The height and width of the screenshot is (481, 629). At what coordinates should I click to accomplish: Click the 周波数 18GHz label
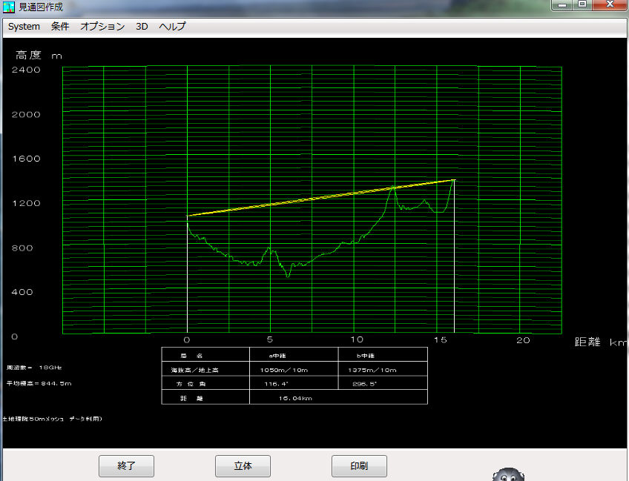31,368
